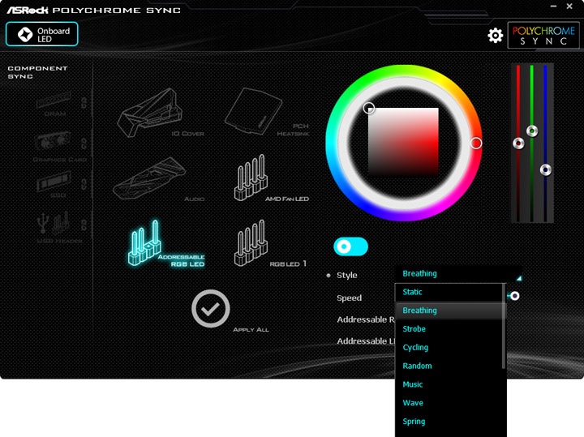Viewport: 584px width, 437px height.
Task: Pick a color in the red saturation square
Action: [403, 143]
